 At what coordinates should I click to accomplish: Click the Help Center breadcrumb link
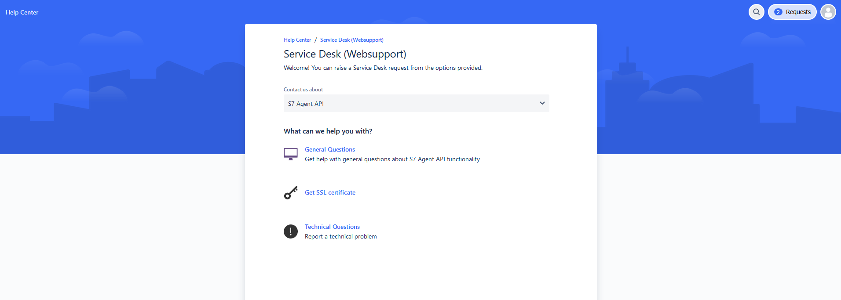297,40
